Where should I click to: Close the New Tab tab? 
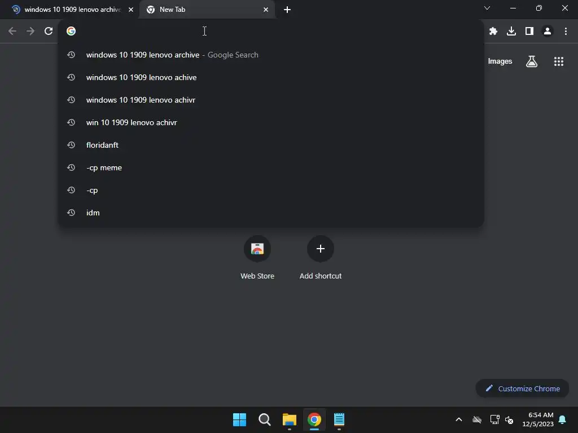click(x=266, y=10)
